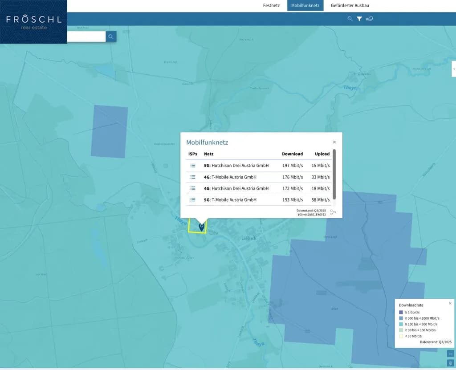Click the ≥ 1 Gbit/s legend color swatch
Viewport: 456px width, 370px height.
point(401,313)
